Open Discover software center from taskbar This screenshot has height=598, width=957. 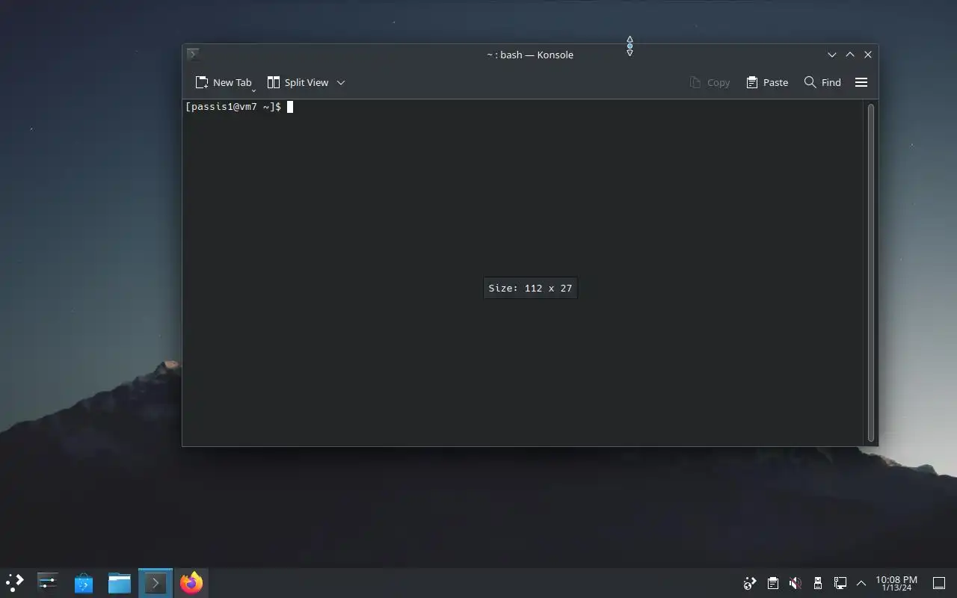[x=84, y=582]
